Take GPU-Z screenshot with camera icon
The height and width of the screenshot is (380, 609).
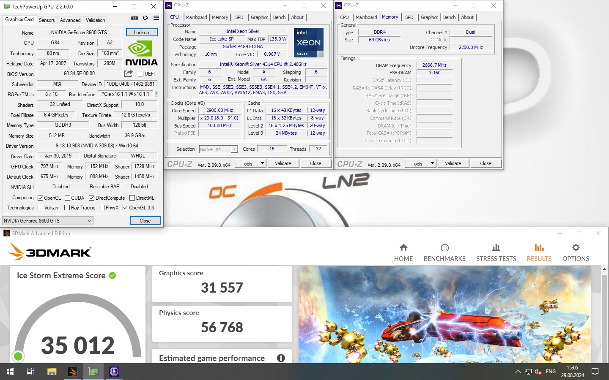point(134,18)
